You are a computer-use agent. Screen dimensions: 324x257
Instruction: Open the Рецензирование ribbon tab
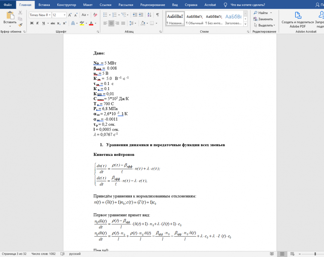[x=153, y=5]
